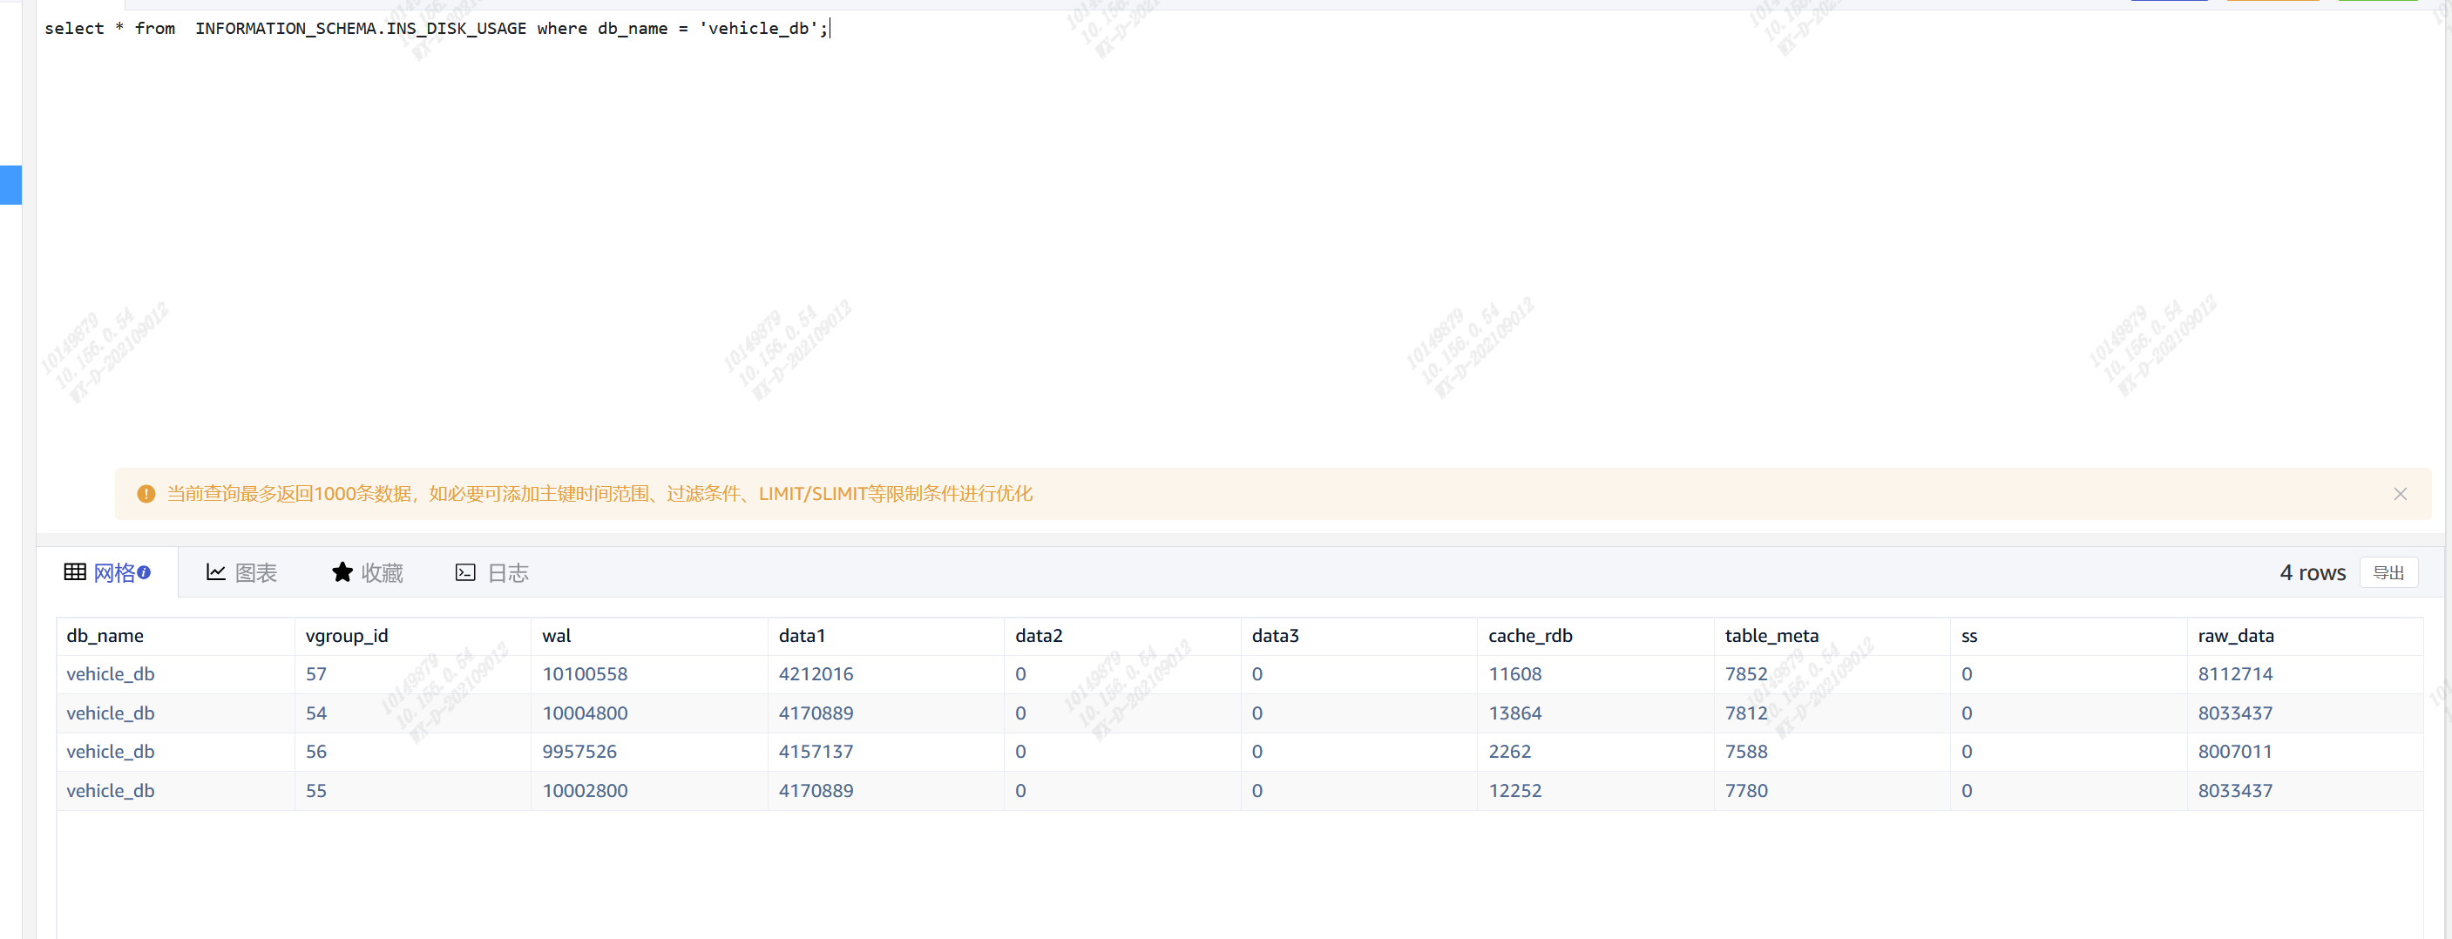Dismiss the 1000-row limit warning banner

[x=2400, y=494]
